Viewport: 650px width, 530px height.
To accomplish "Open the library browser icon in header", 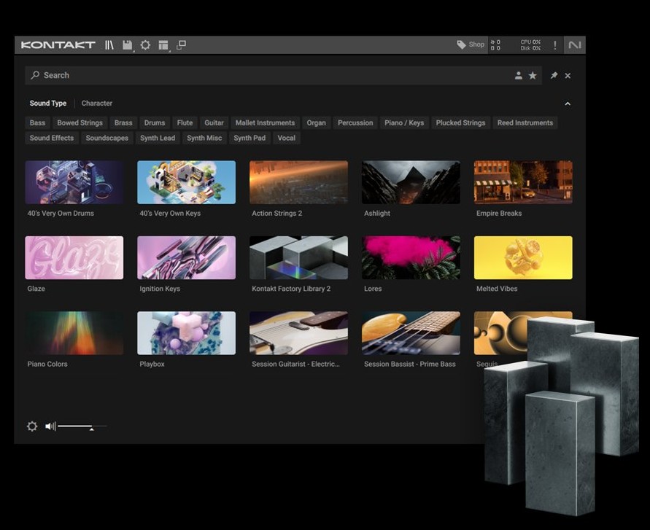I will [x=109, y=45].
